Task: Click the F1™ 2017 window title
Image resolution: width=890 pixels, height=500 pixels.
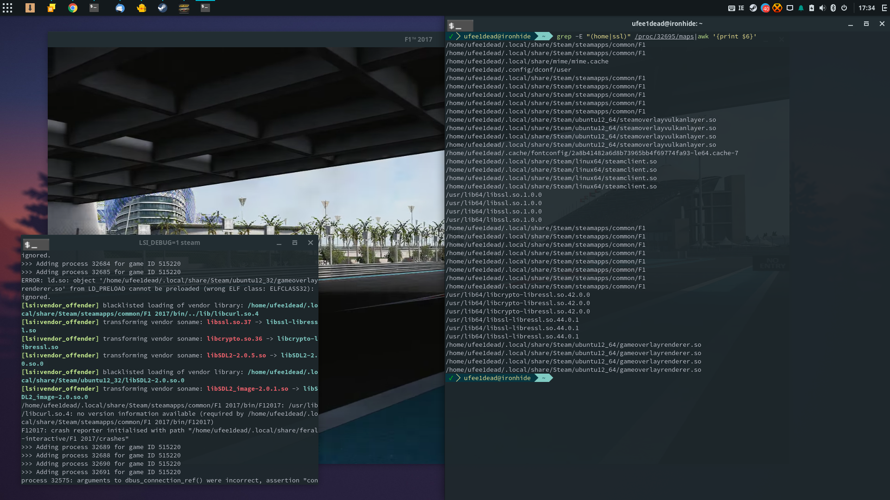Action: point(418,39)
